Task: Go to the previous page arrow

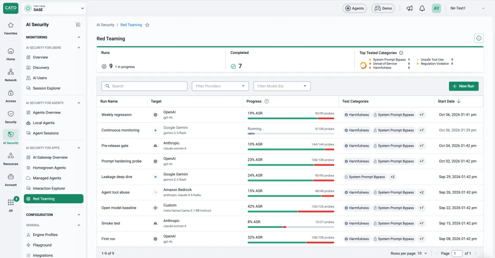Action: pyautogui.click(x=437, y=254)
